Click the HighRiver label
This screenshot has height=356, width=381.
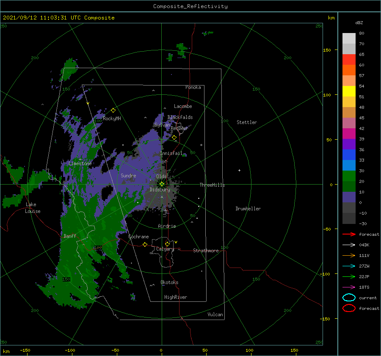(x=176, y=297)
